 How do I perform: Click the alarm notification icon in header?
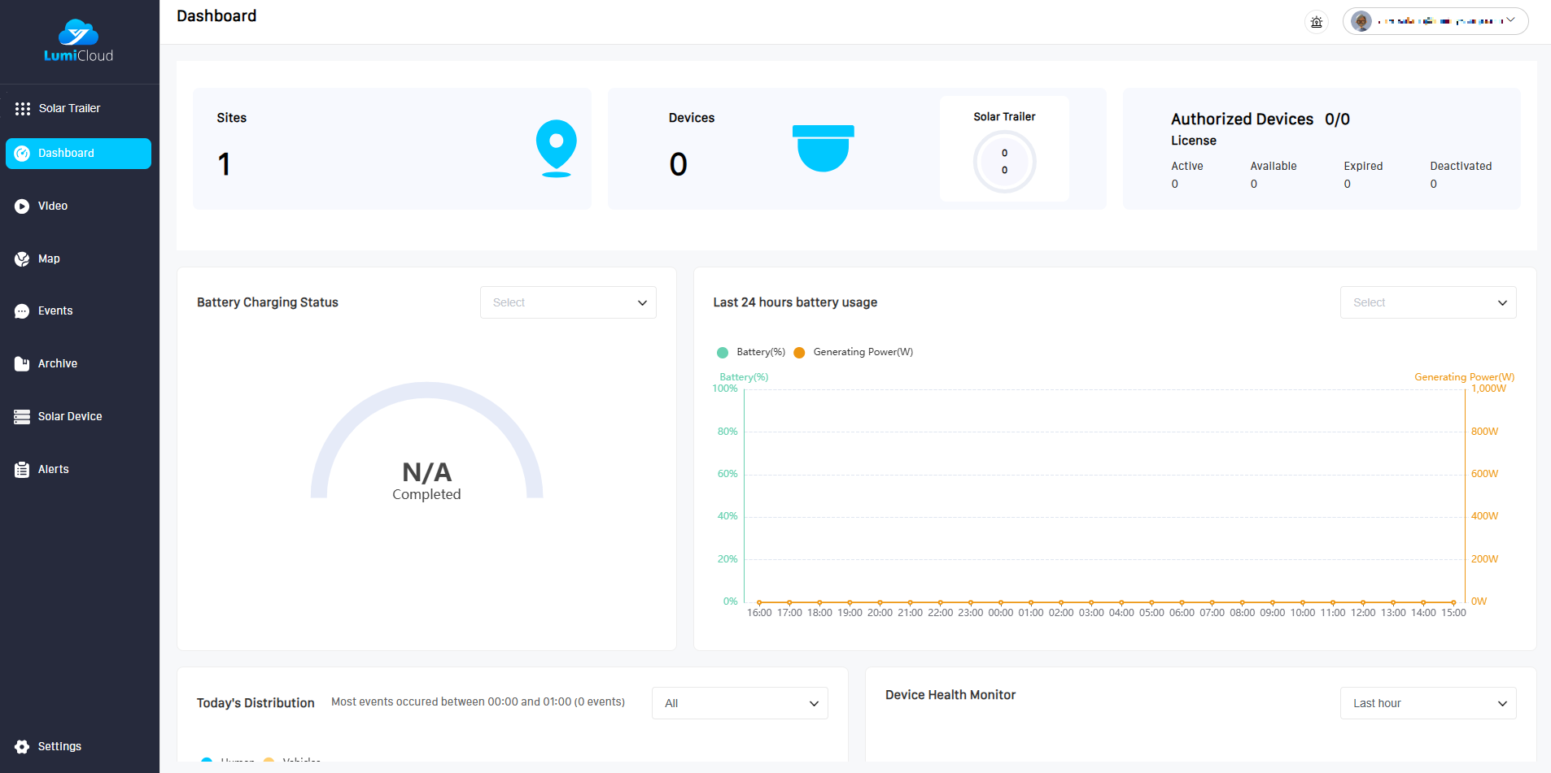pos(1316,22)
